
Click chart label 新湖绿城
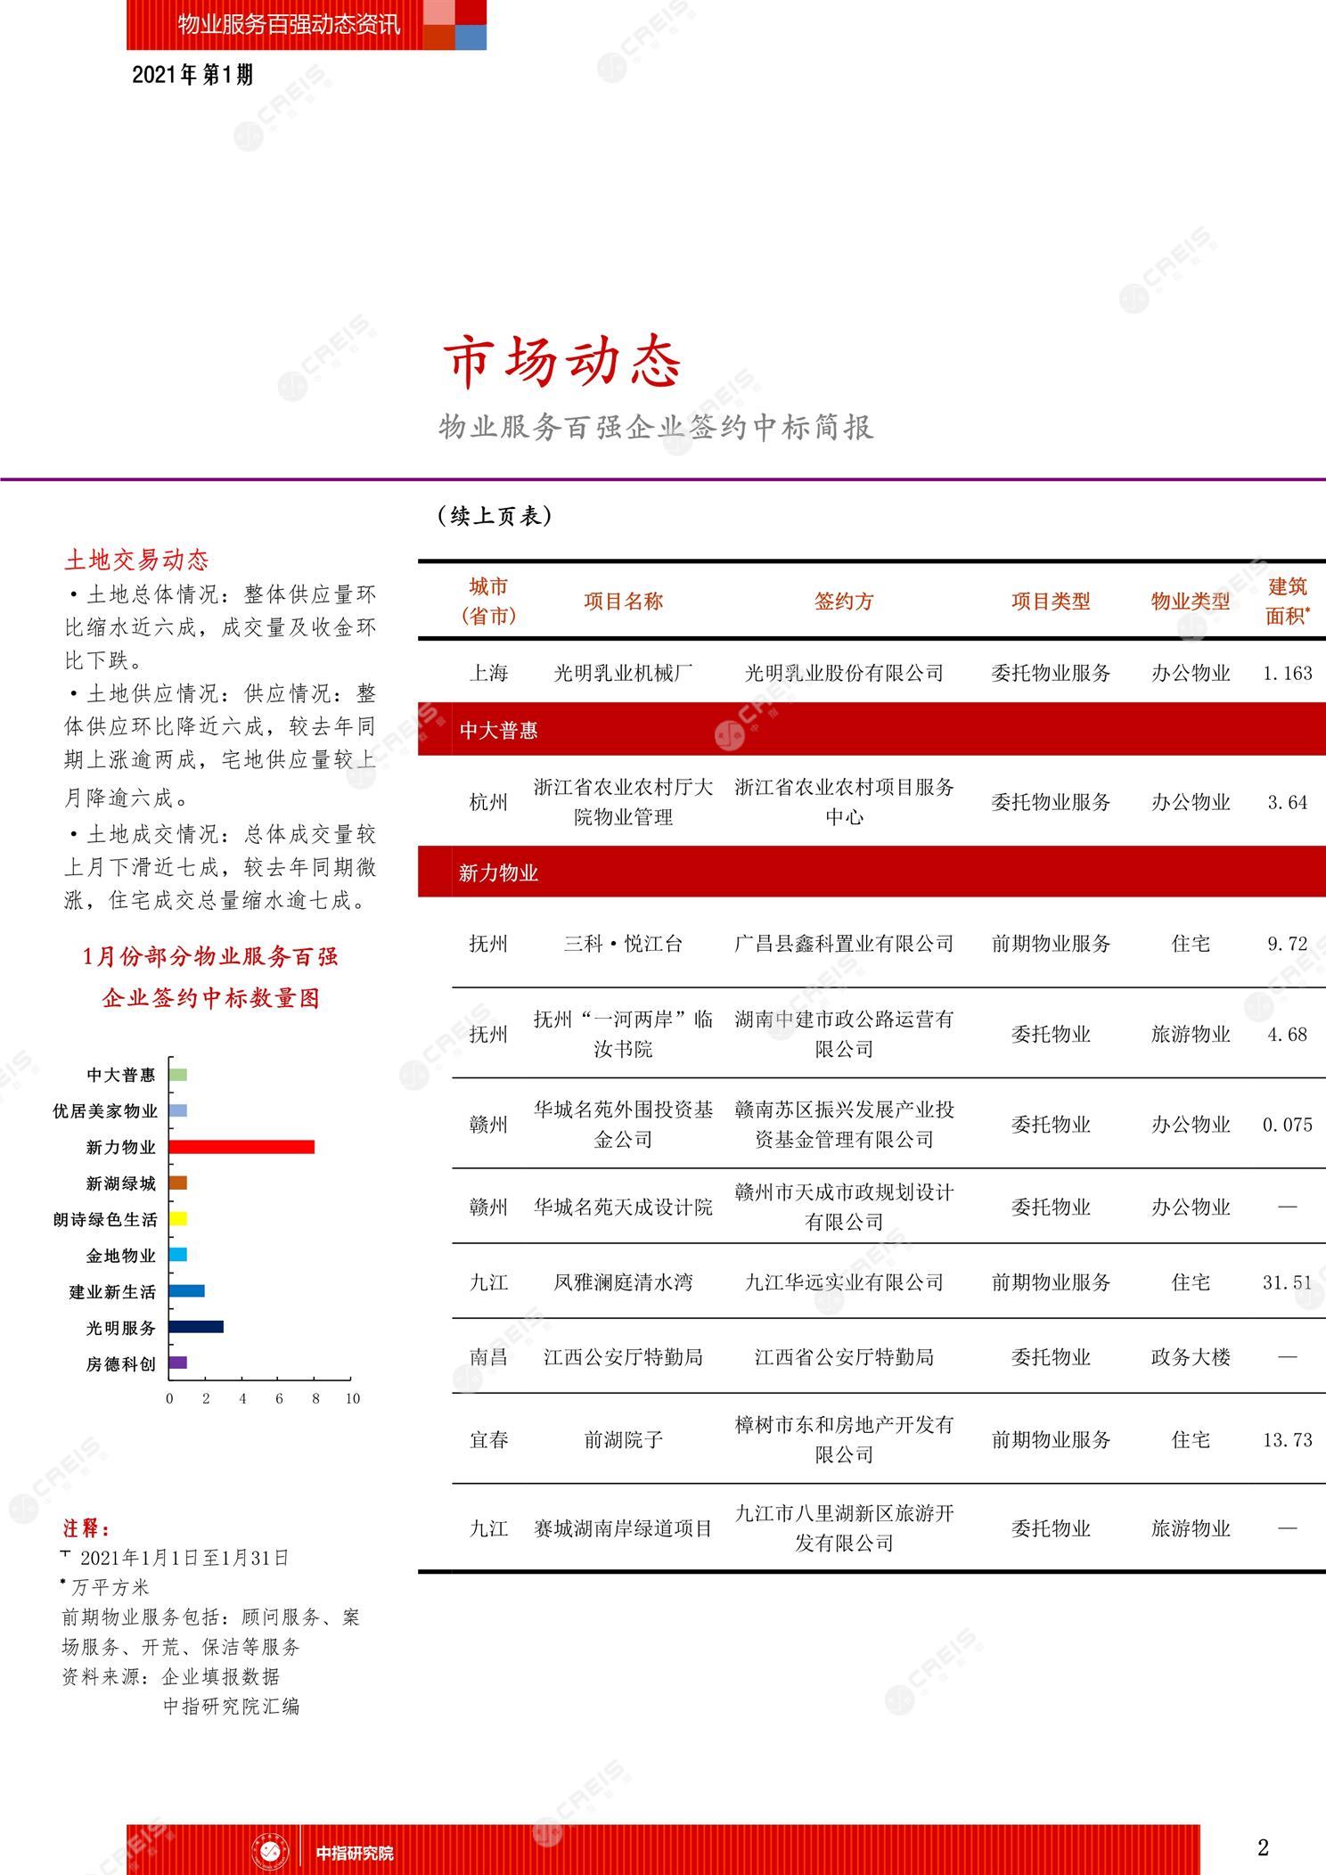tap(121, 1183)
